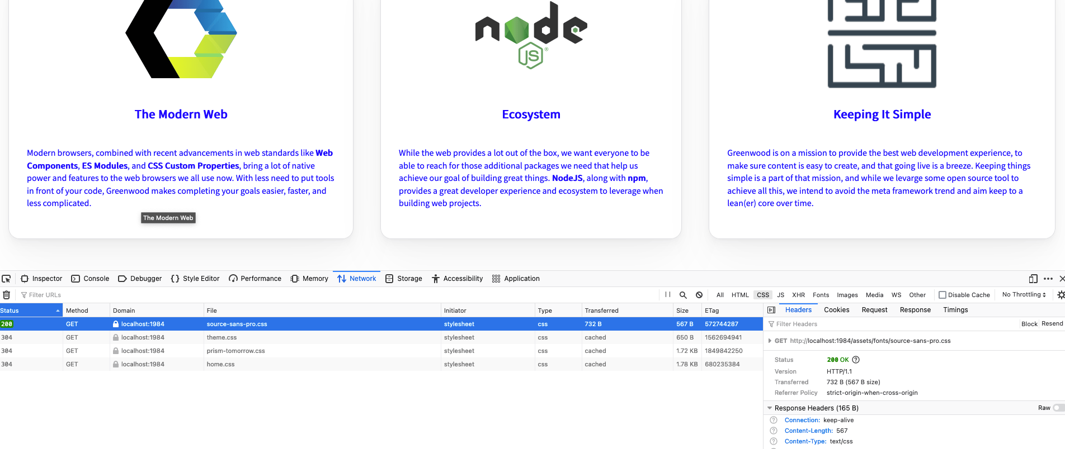Sort by Initiator column header
The width and height of the screenshot is (1065, 449).
point(488,311)
